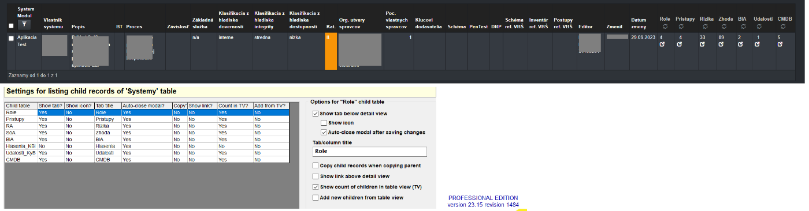Sort by the DRP column header
This screenshot has height=211, width=809.
(496, 27)
